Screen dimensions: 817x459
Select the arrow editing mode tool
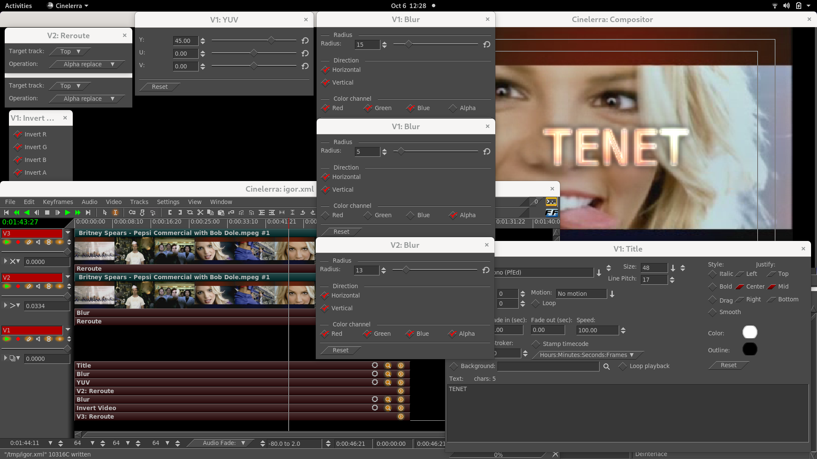pos(105,212)
